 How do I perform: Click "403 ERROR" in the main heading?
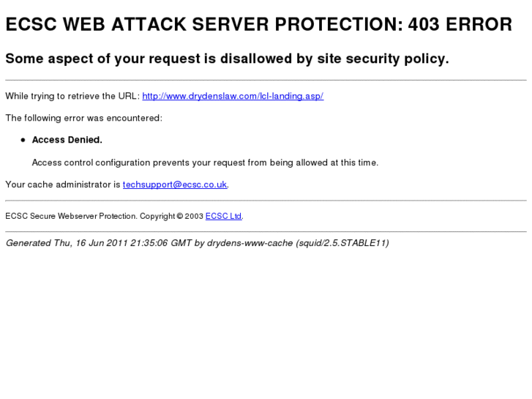click(460, 25)
